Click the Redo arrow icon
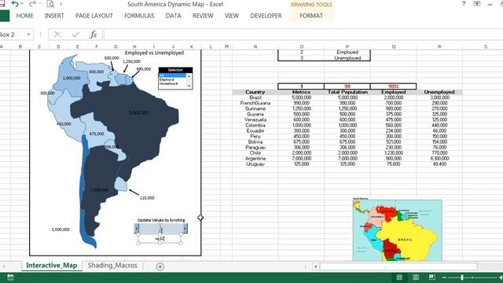Screen dimensions: 503x283 click(32, 4)
